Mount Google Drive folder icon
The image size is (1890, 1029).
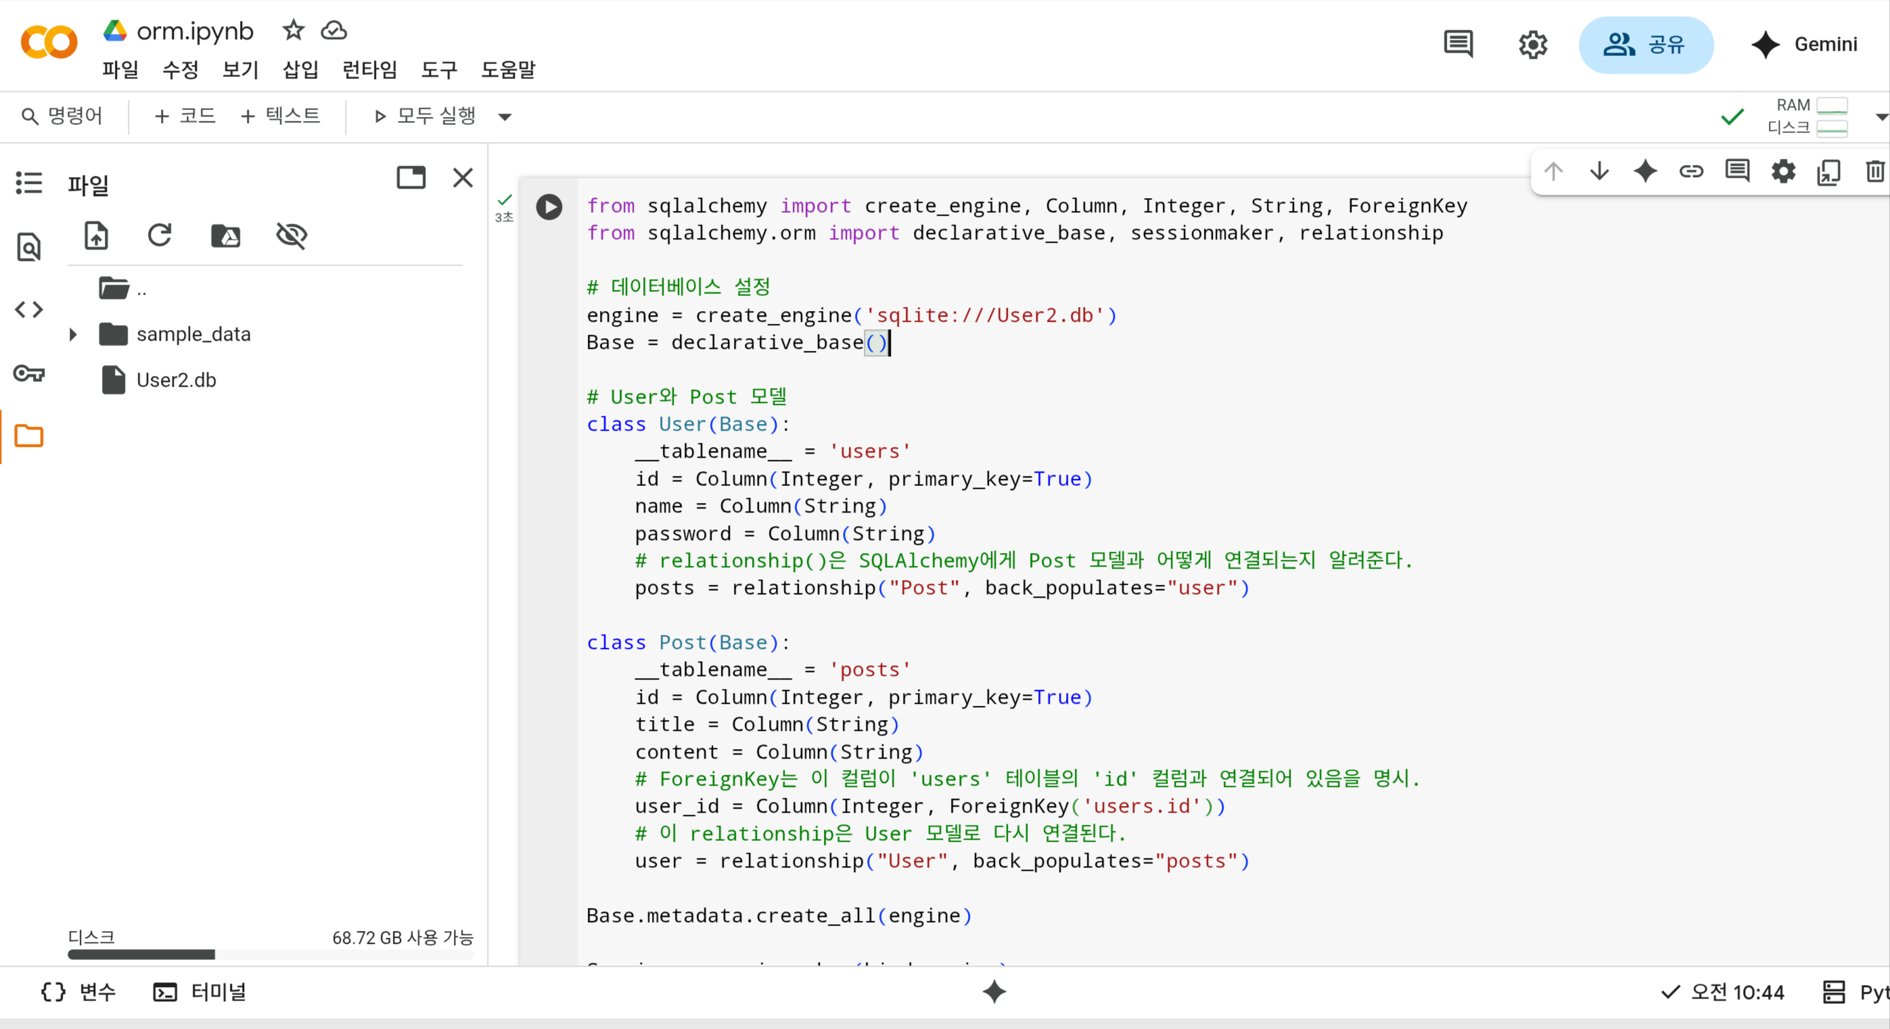(225, 236)
